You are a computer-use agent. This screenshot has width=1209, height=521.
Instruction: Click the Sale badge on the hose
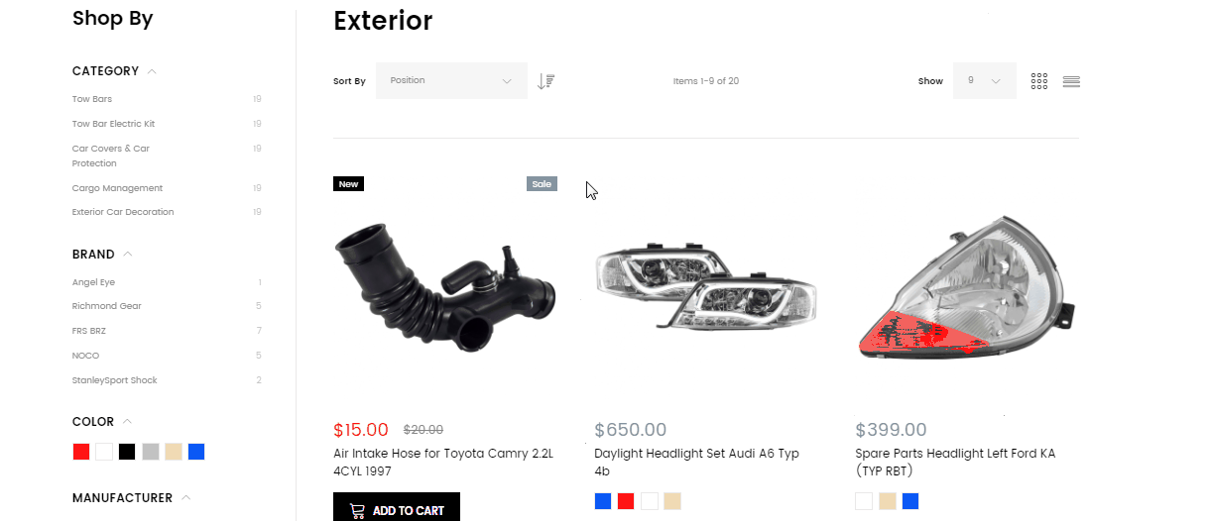click(542, 183)
